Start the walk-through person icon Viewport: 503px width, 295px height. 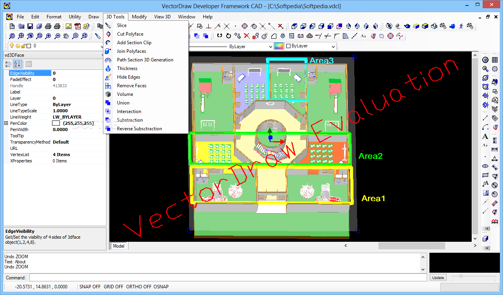click(461, 26)
